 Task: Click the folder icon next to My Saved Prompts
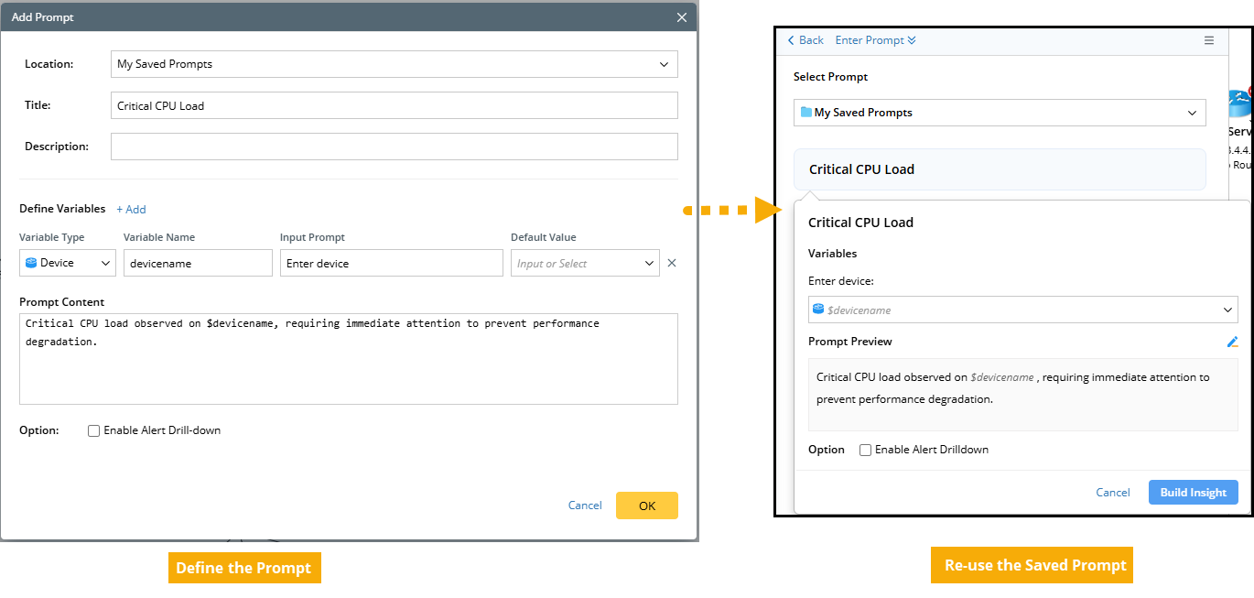805,113
